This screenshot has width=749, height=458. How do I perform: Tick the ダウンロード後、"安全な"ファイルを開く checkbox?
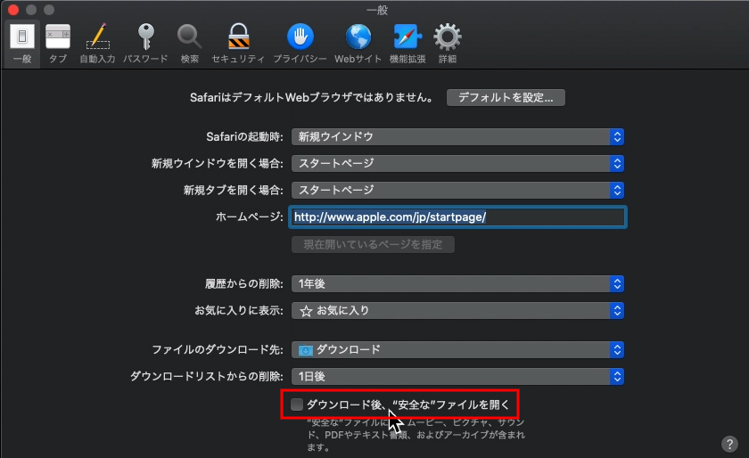[x=297, y=405]
